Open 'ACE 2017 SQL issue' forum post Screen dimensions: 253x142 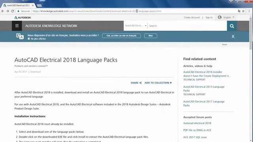point(195,137)
